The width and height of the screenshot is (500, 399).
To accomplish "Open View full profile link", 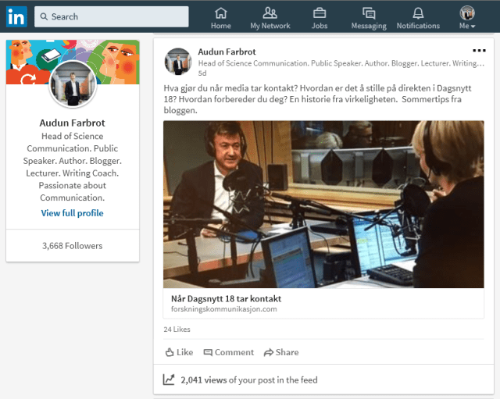I will click(73, 213).
